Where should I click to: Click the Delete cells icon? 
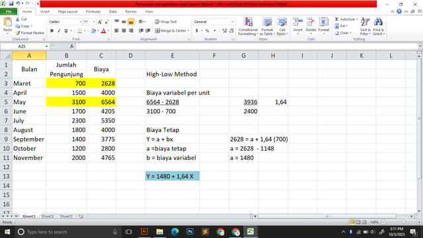[311, 22]
